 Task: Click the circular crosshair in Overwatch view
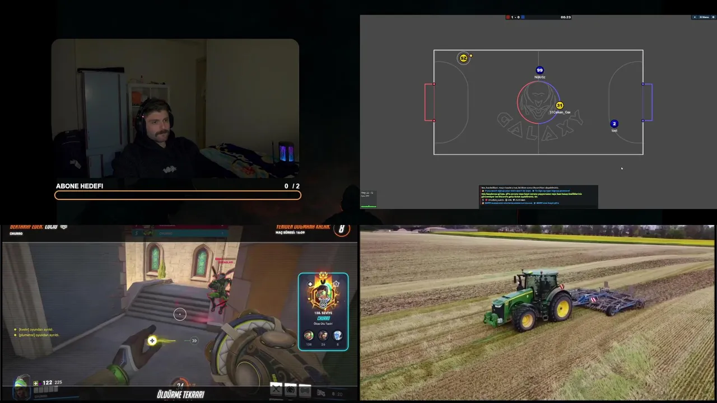tap(180, 314)
